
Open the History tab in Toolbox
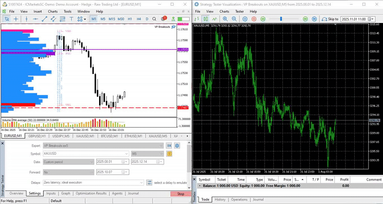(x=220, y=199)
